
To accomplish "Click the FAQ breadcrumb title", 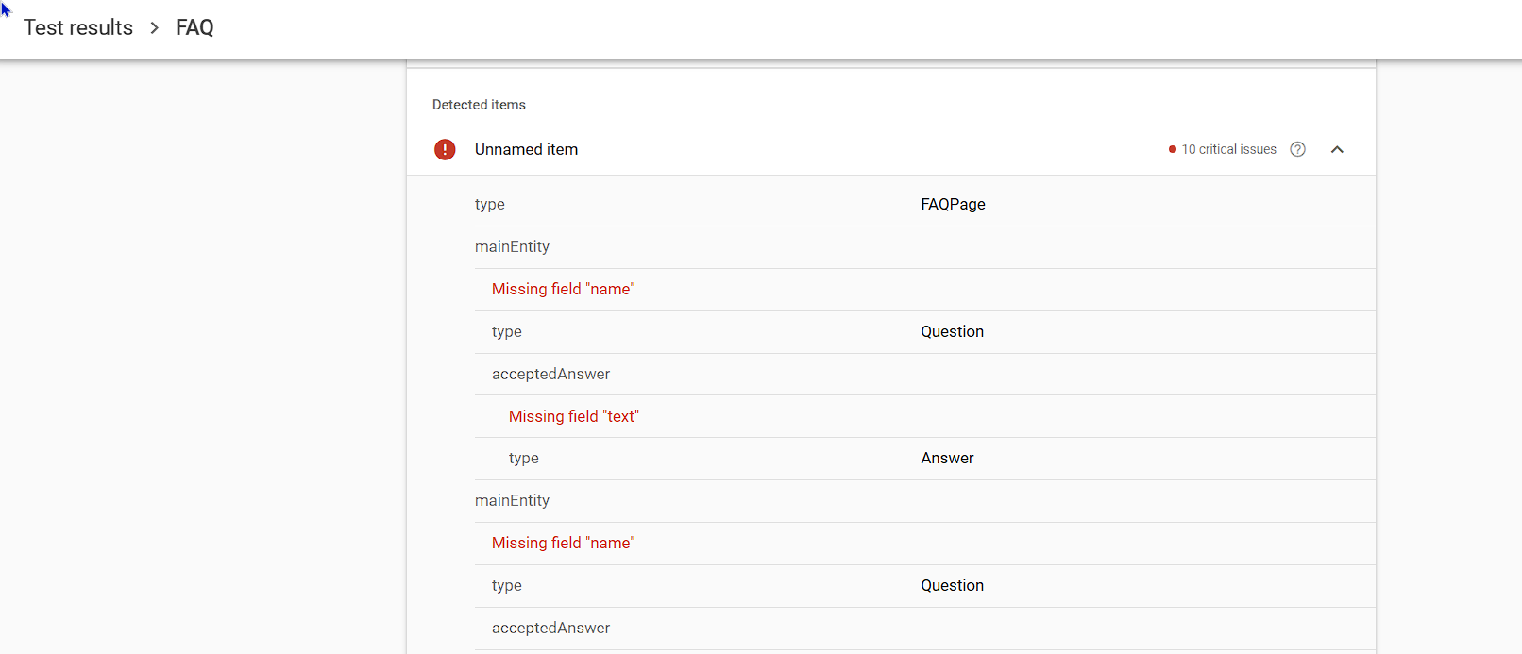I will tap(194, 28).
